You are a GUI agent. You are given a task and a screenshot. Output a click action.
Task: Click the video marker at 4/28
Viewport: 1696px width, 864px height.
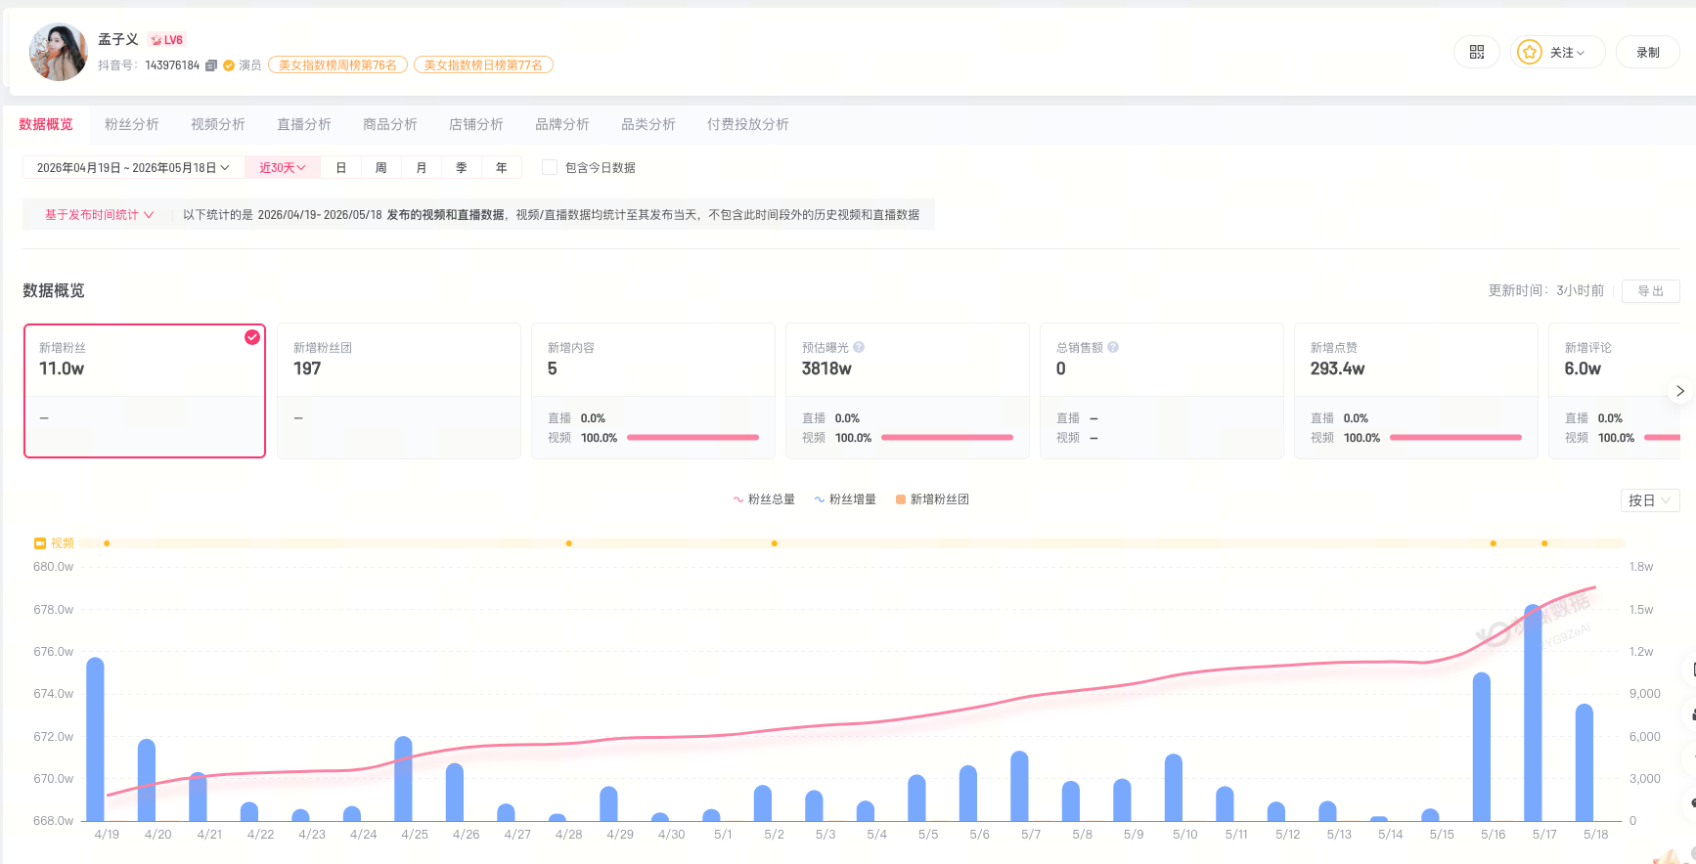[x=569, y=543]
